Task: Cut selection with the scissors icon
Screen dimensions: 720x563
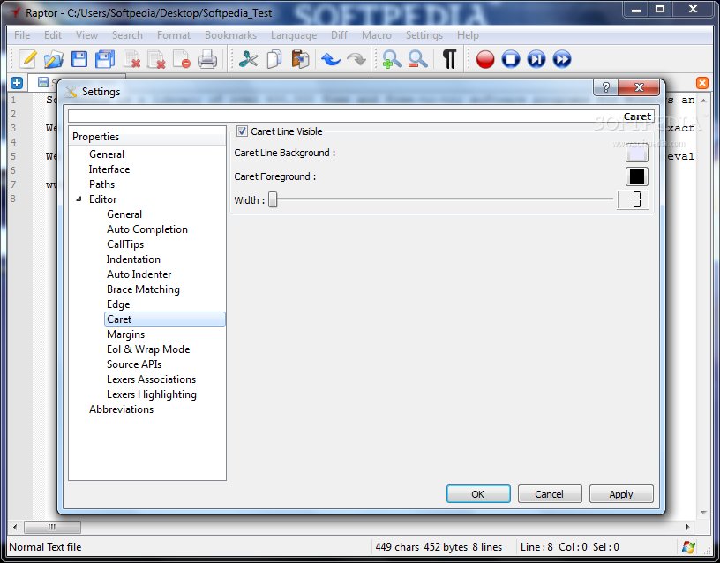Action: [x=249, y=59]
